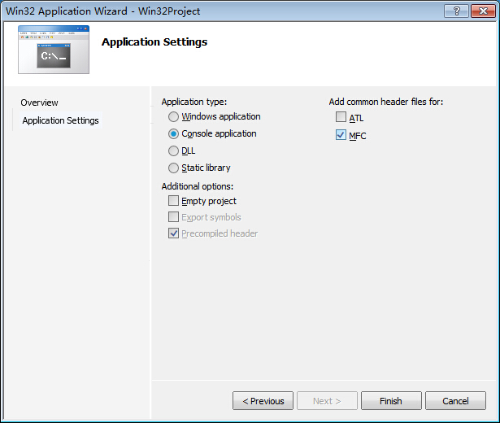
Task: Enable the Empty project checkbox
Action: 173,201
